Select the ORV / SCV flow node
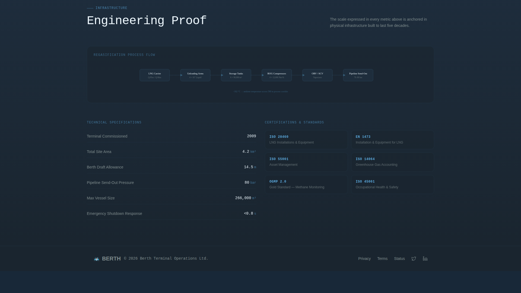Image resolution: width=521 pixels, height=293 pixels. 317,75
